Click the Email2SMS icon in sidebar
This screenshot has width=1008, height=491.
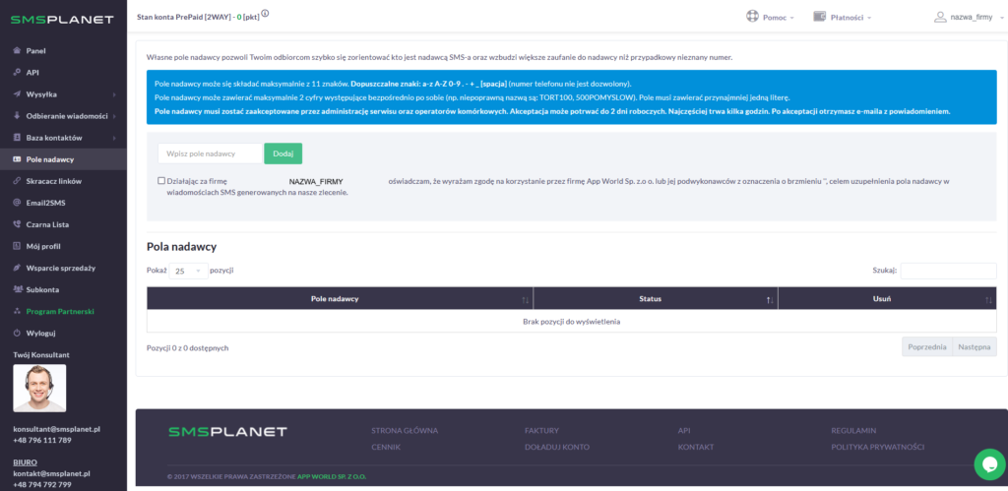pyautogui.click(x=18, y=203)
